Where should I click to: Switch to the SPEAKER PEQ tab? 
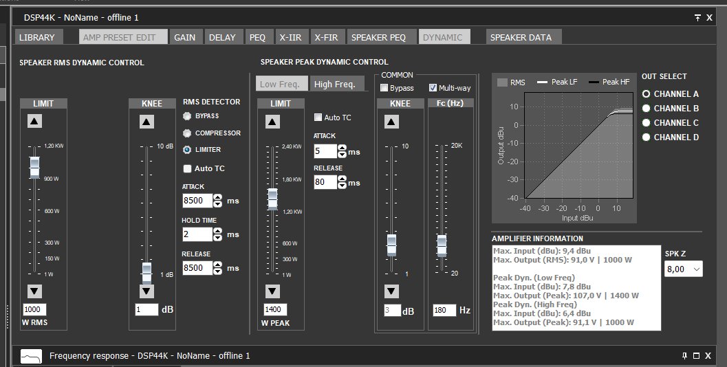pos(379,37)
